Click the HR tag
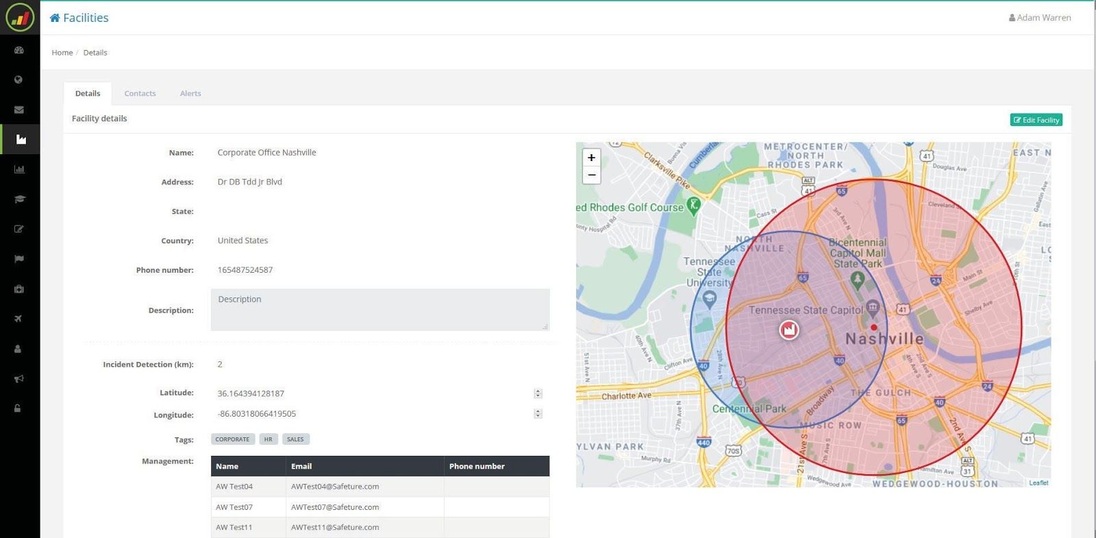1096x538 pixels. pos(269,439)
